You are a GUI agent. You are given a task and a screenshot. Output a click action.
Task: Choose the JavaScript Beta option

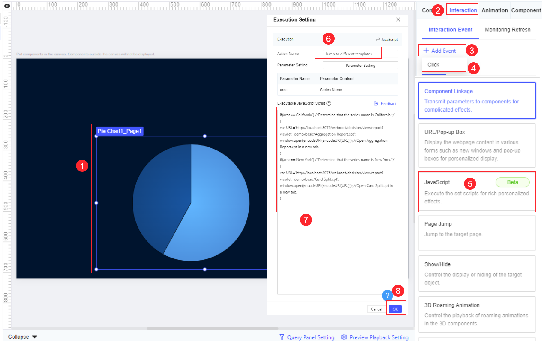pos(477,192)
